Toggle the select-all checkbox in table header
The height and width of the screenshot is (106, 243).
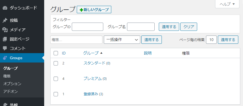tap(56, 53)
